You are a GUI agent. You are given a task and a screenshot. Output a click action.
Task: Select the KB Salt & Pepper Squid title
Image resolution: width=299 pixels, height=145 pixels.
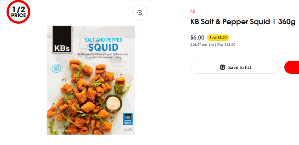(x=243, y=22)
